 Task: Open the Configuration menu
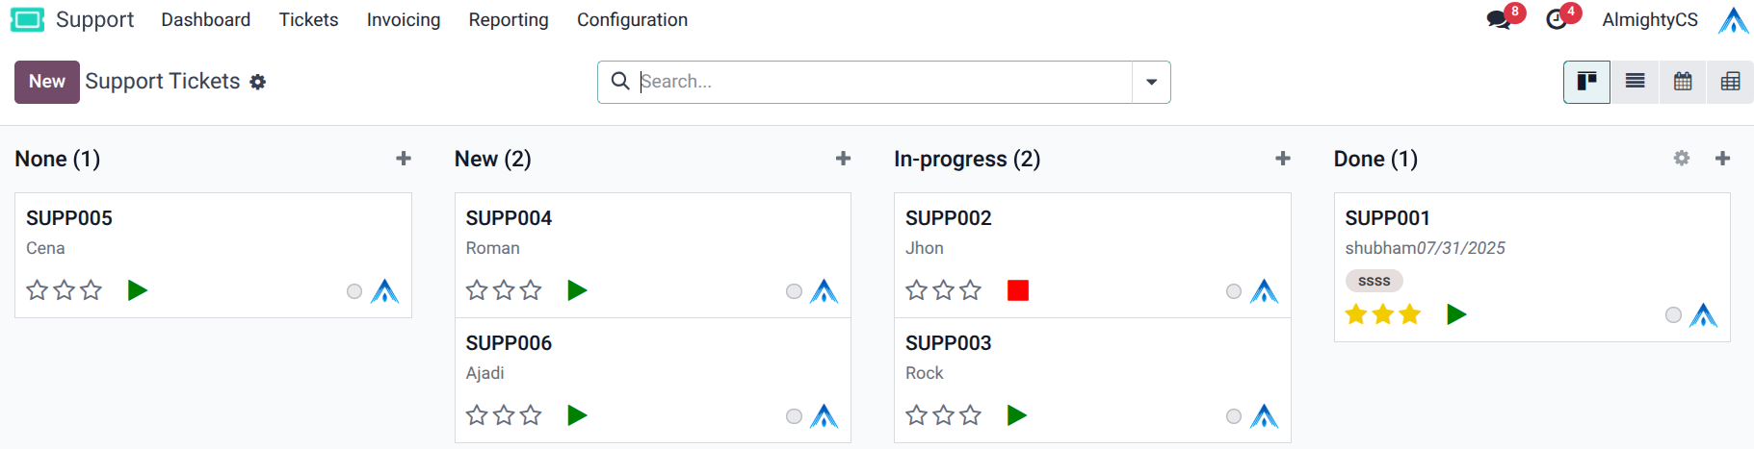coord(632,19)
